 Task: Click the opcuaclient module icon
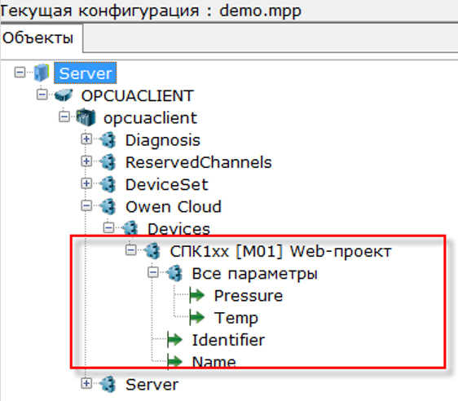coord(86,117)
